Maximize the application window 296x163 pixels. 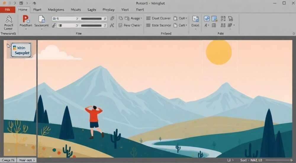(284, 3)
